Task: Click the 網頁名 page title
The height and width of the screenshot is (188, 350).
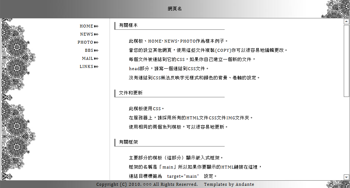Action: [x=175, y=9]
